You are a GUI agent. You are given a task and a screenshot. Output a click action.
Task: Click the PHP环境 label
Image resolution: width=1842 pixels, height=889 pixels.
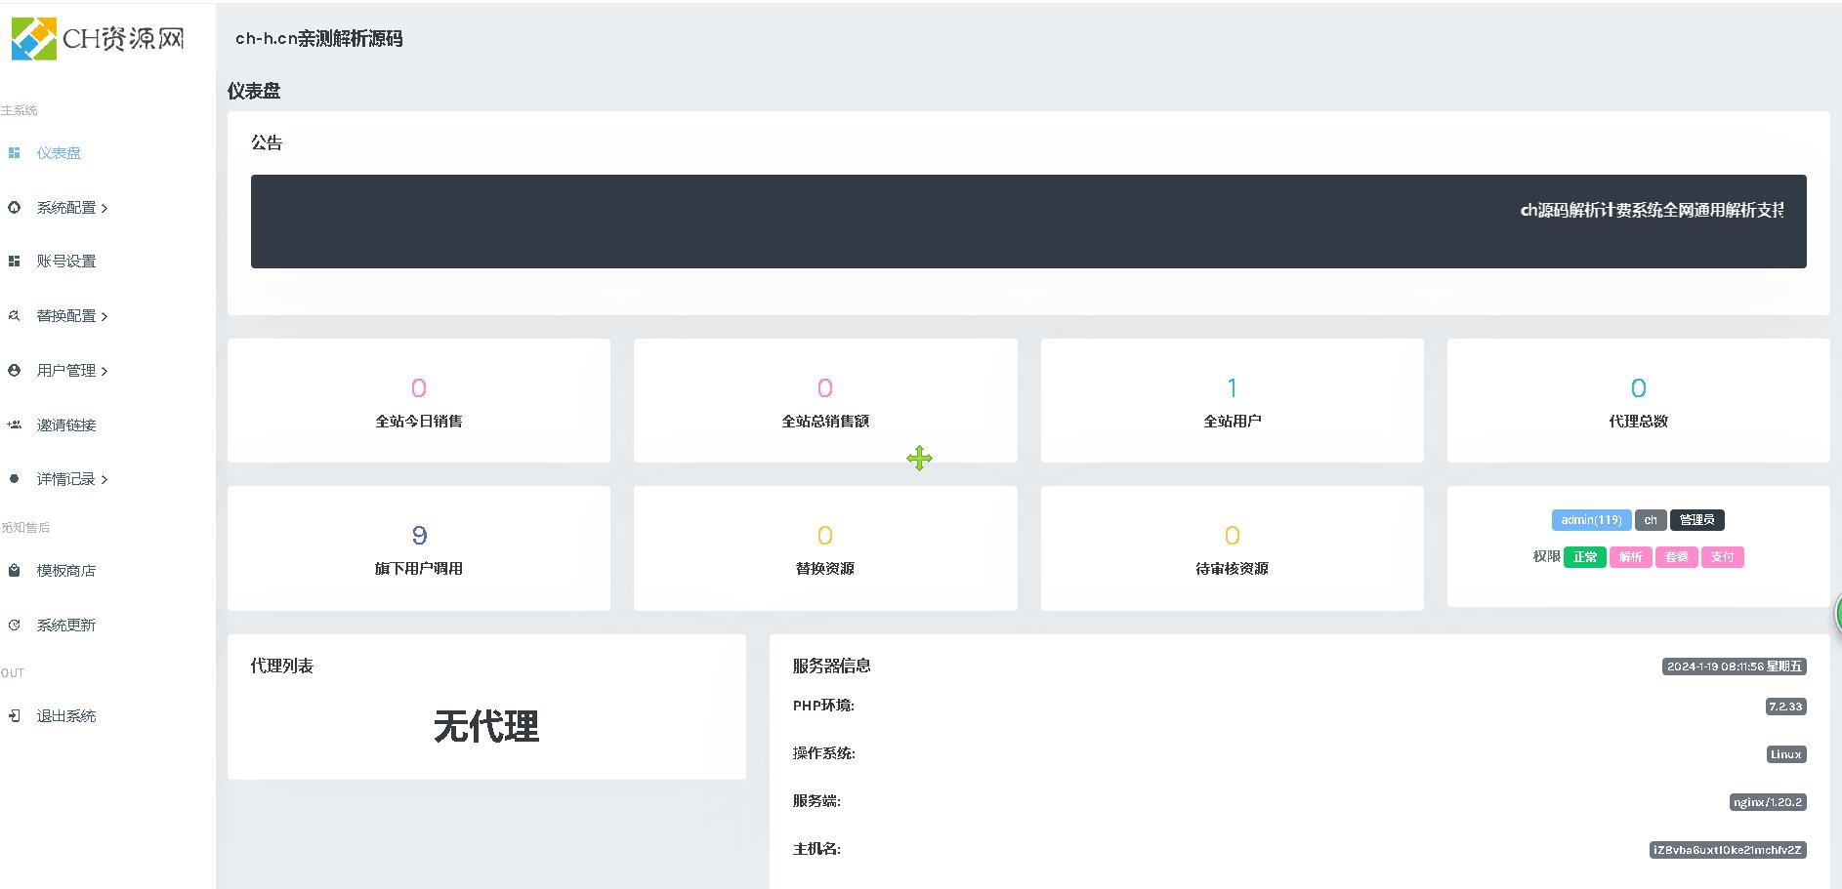click(x=823, y=706)
